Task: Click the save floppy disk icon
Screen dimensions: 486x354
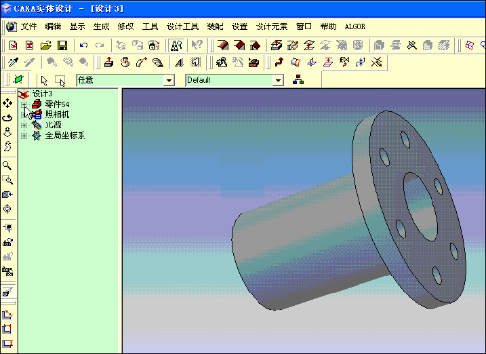Action: click(62, 45)
